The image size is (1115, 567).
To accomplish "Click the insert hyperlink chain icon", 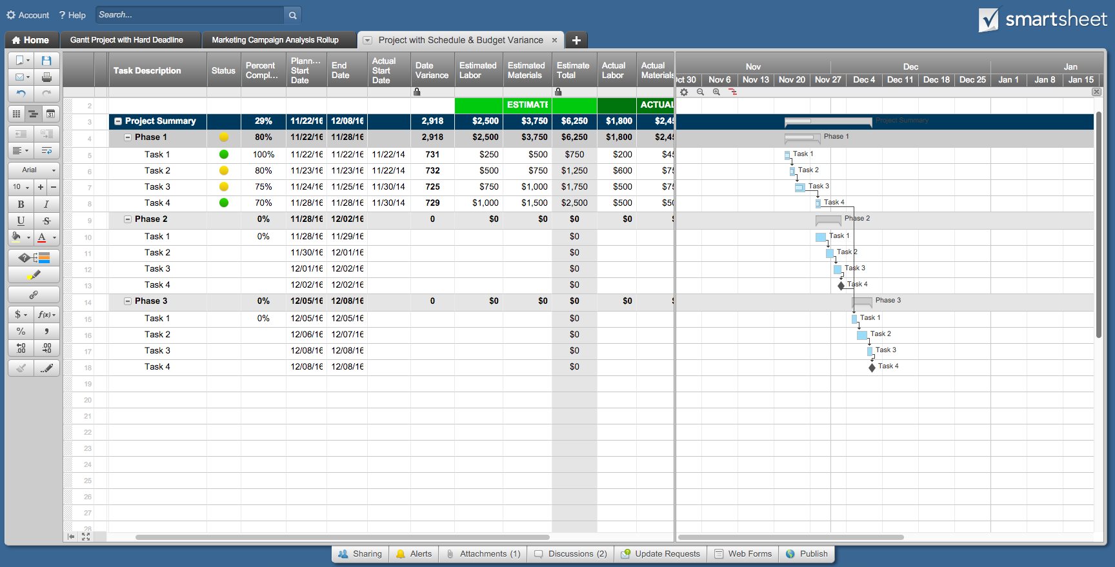I will pyautogui.click(x=34, y=295).
